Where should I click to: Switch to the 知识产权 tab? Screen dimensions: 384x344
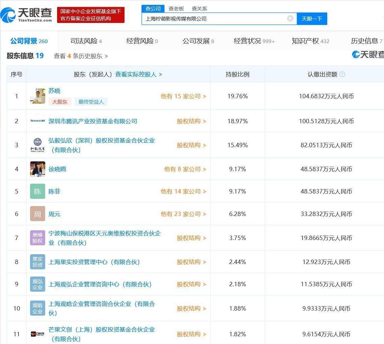point(310,41)
